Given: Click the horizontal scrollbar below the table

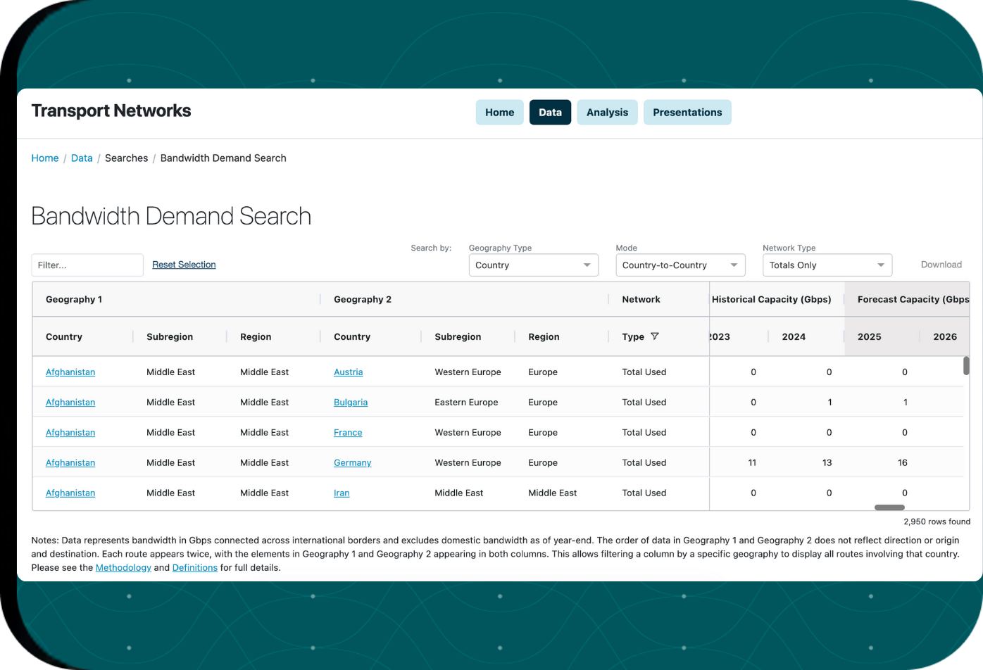Looking at the screenshot, I should coord(889,507).
